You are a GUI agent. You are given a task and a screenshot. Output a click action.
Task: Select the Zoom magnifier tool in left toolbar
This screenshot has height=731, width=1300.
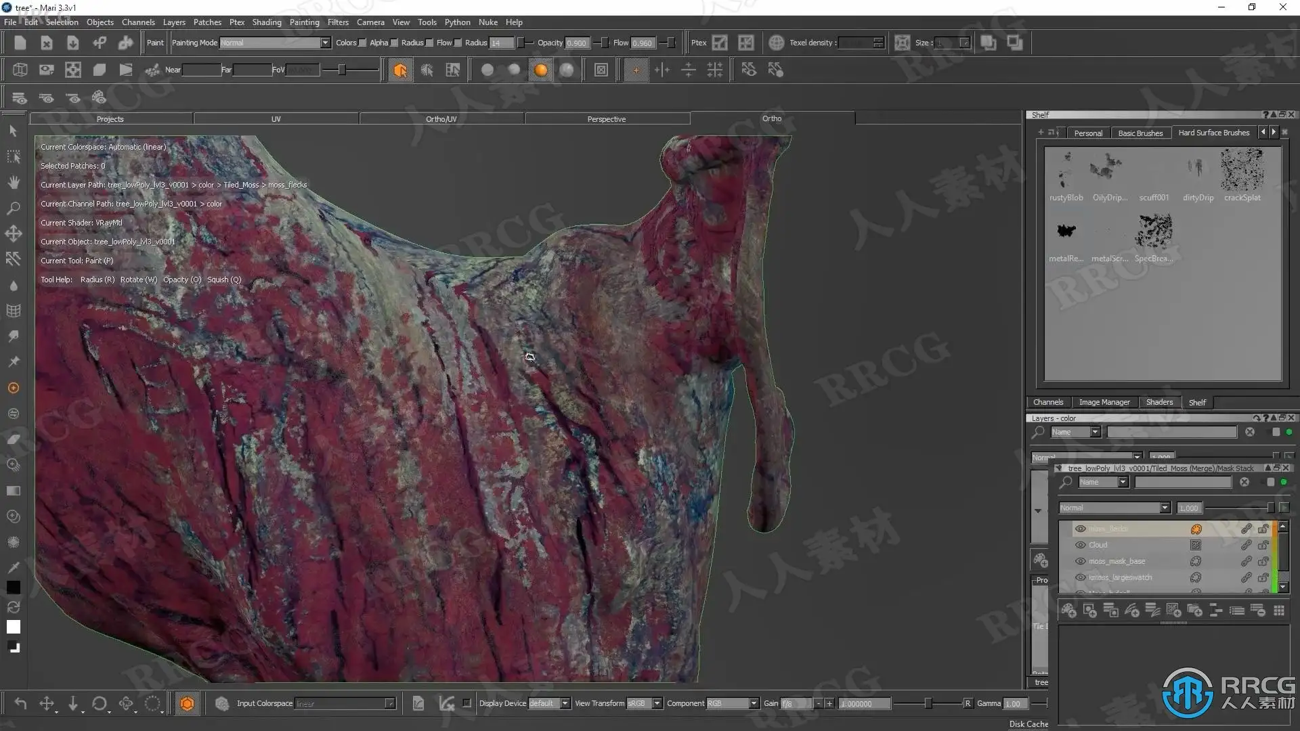[x=13, y=208]
